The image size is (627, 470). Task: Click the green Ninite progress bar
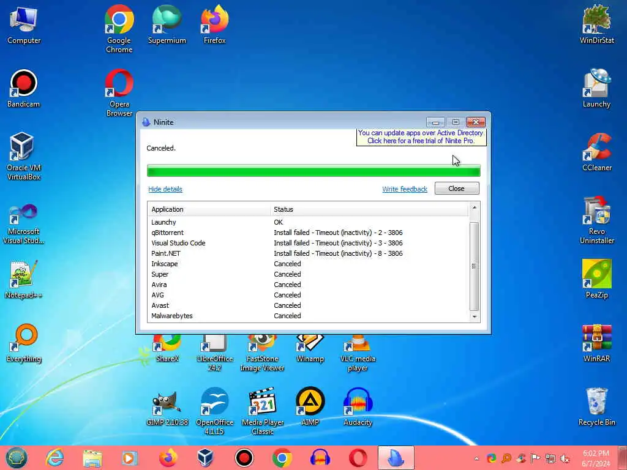click(x=313, y=171)
